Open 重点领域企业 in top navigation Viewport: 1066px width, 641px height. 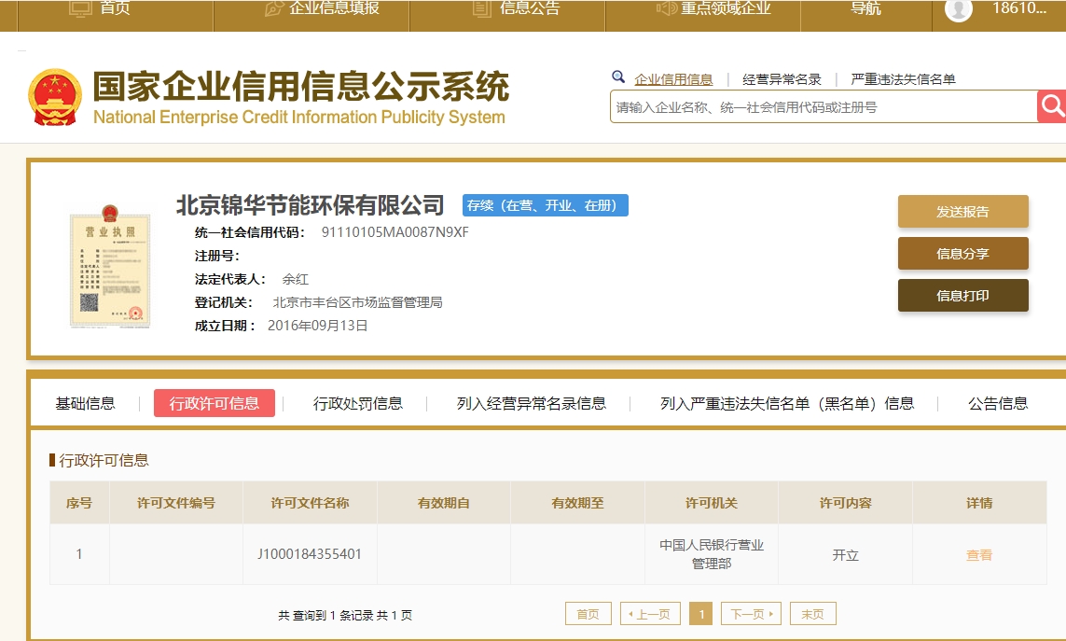pyautogui.click(x=713, y=8)
